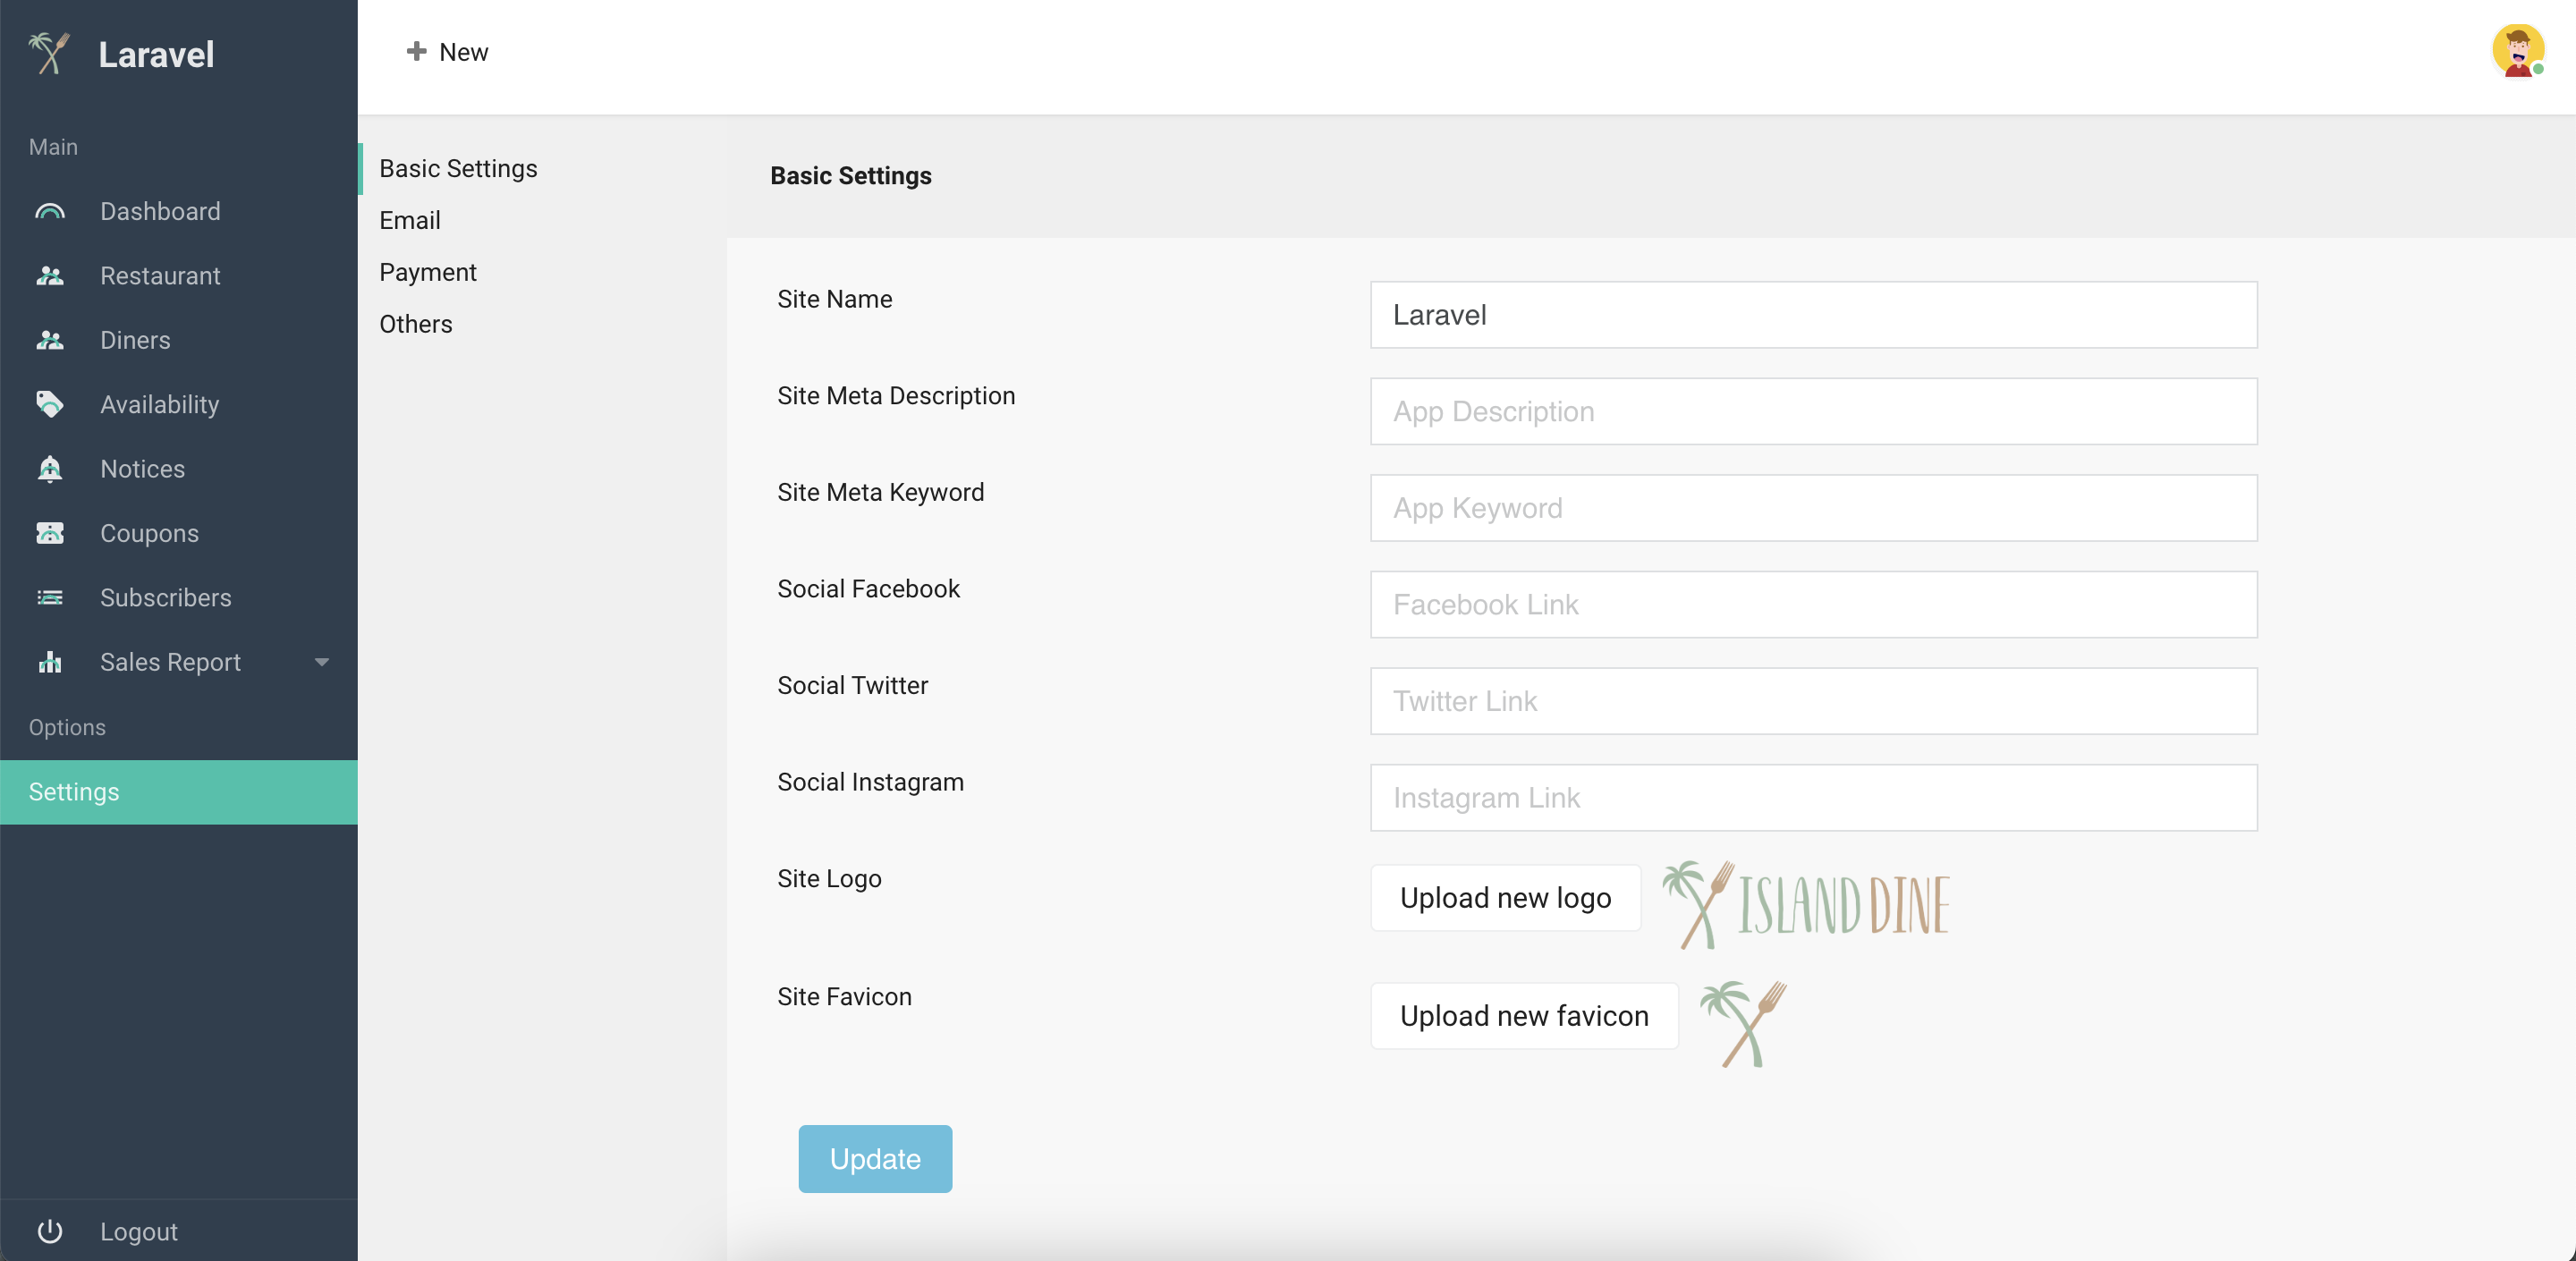
Task: Click the Island Dine logo thumbnail
Action: (x=1806, y=905)
